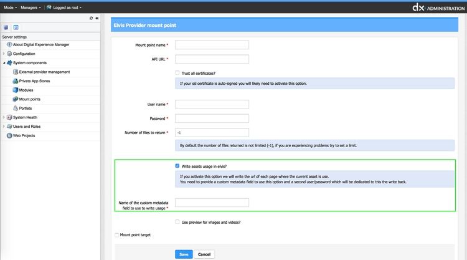Open About Digital Experience Manager

click(41, 44)
